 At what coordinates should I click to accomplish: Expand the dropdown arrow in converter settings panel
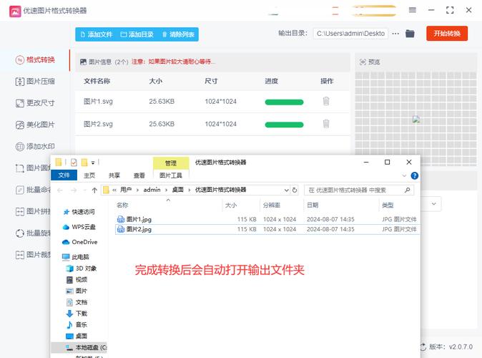coord(434,204)
